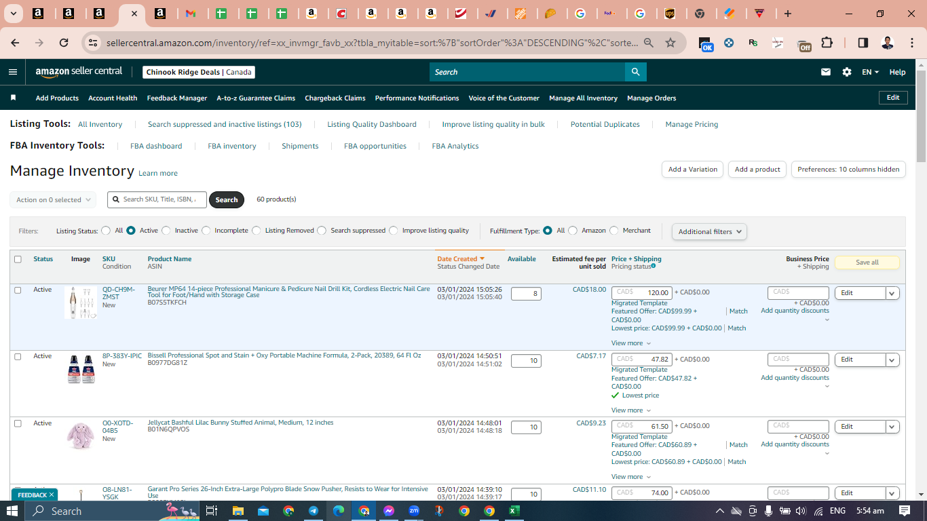Open Edit dropdown arrow for Beurer row
Screen dimensions: 927x521
[x=892, y=293]
